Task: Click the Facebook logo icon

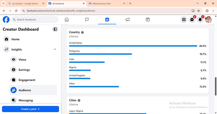Action: pos(6,20)
